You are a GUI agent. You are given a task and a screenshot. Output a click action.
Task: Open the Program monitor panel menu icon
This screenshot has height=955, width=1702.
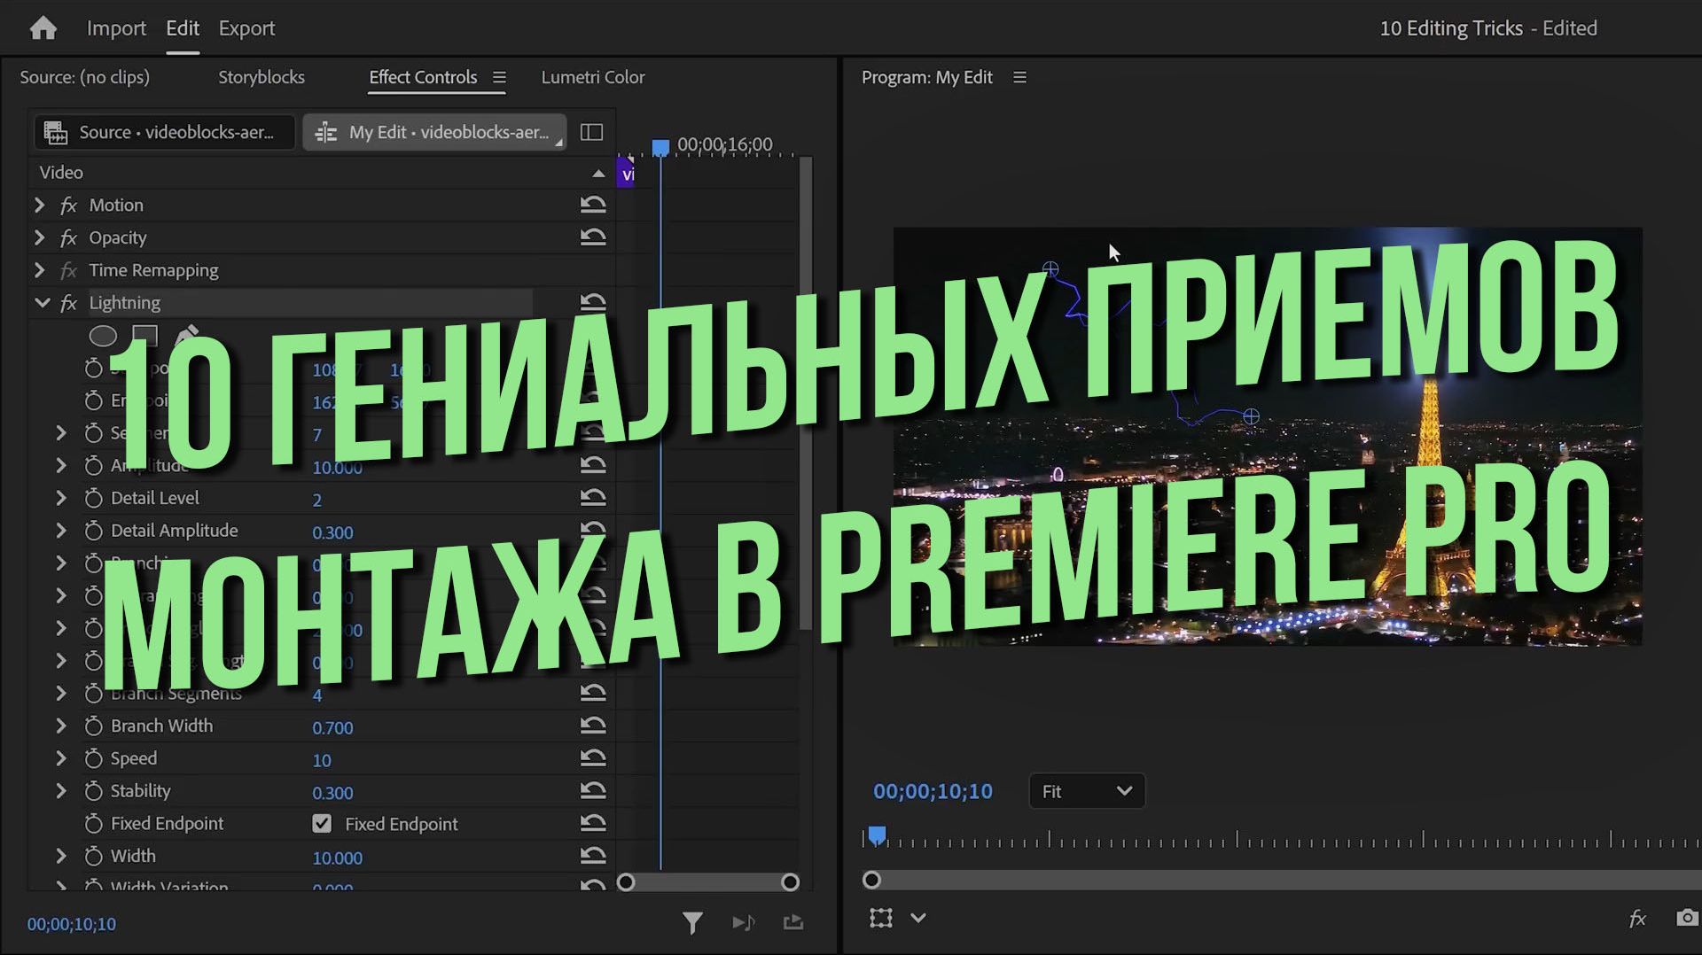pyautogui.click(x=1020, y=78)
